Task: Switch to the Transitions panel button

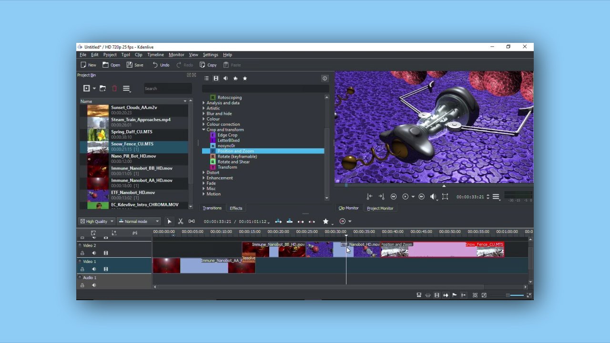Action: 212,208
